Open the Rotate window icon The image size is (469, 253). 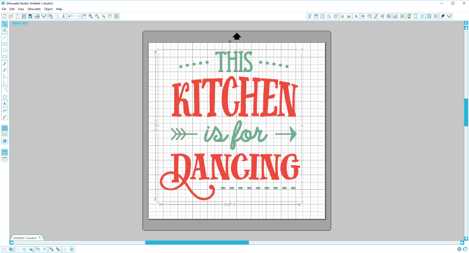click(369, 16)
